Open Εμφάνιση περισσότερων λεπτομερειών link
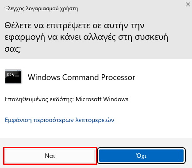The height and width of the screenshot is (168, 192). (x=60, y=120)
